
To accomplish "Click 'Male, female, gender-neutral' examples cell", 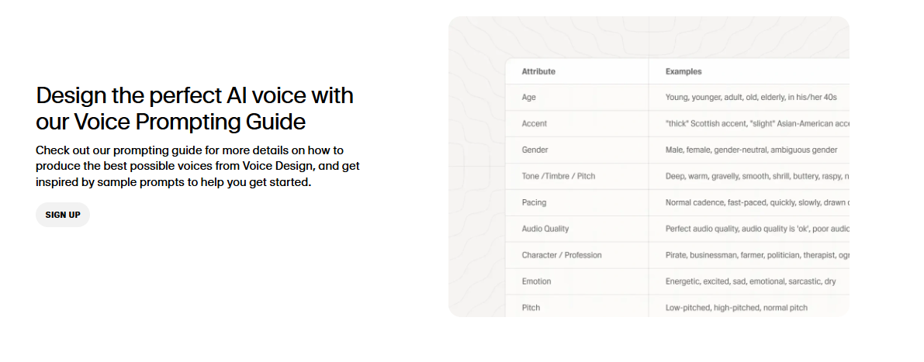I will (751, 150).
